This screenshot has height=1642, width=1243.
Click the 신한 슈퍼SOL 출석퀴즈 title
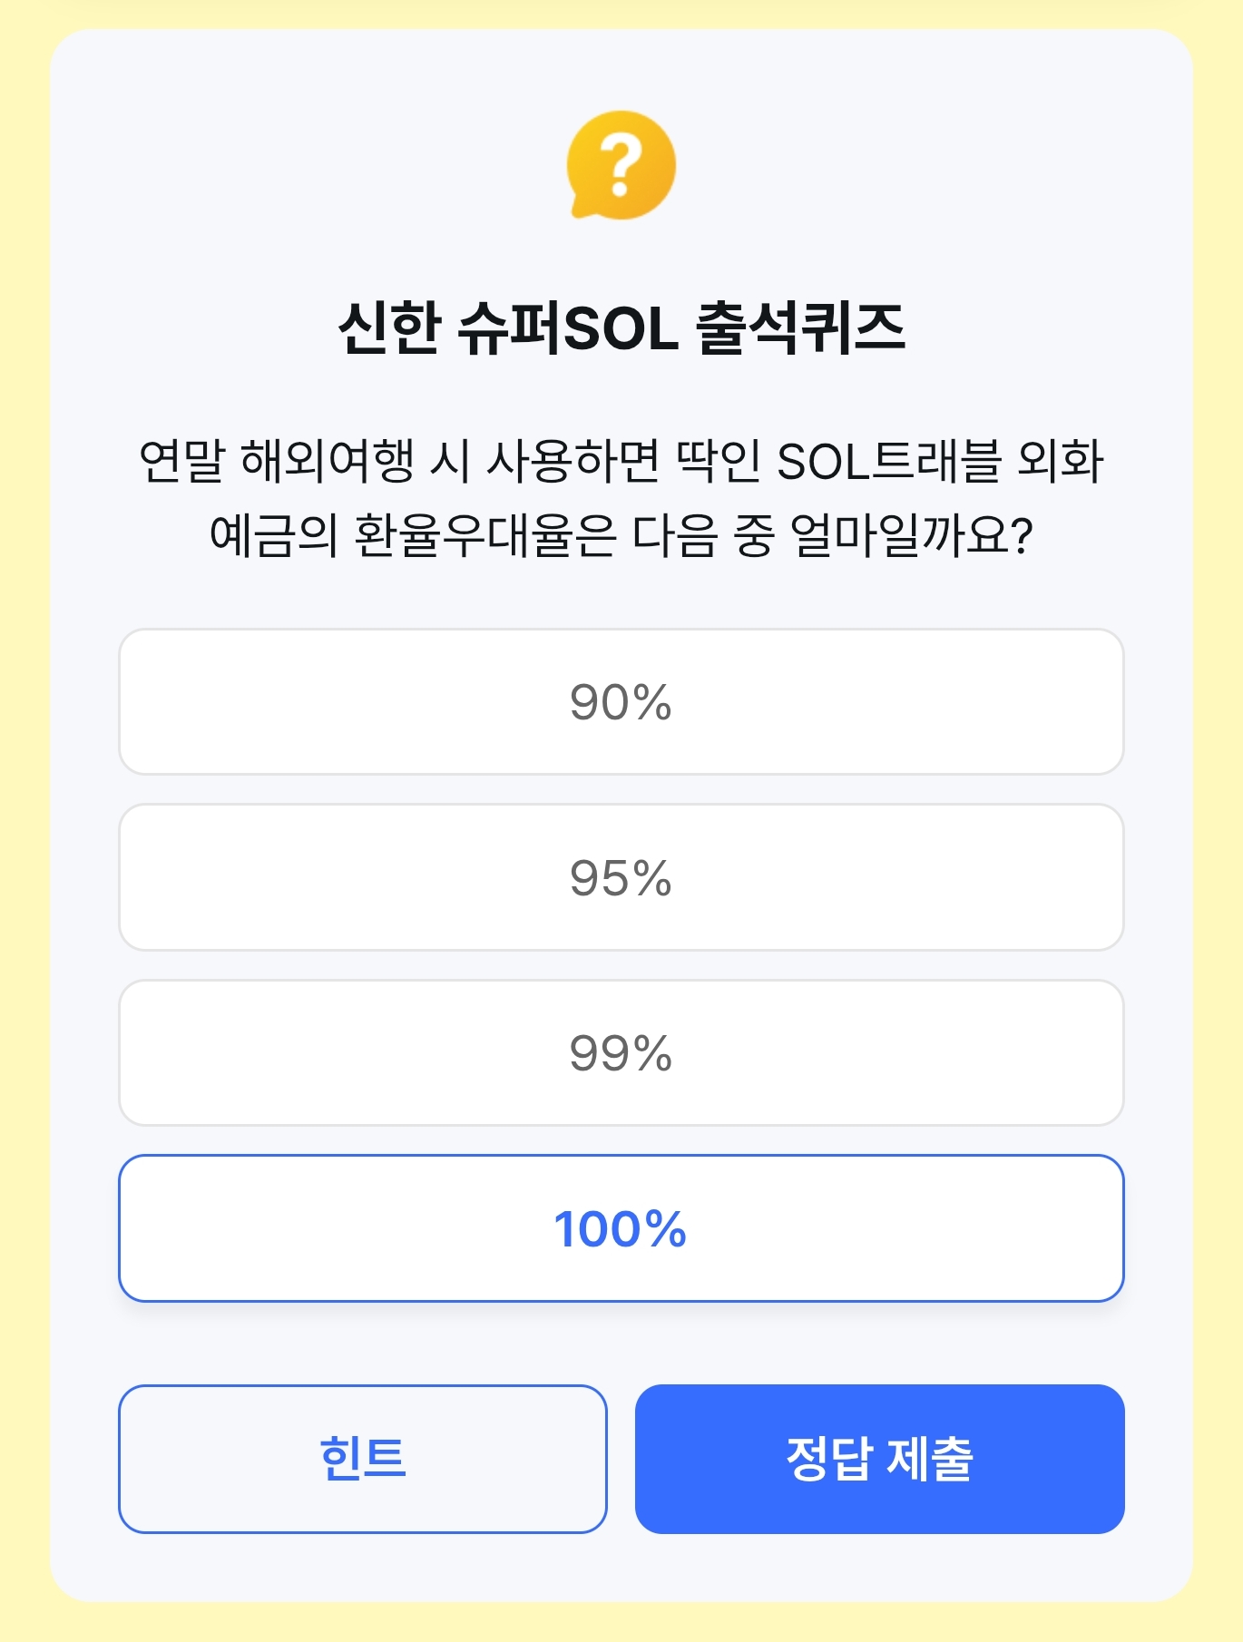(x=621, y=327)
